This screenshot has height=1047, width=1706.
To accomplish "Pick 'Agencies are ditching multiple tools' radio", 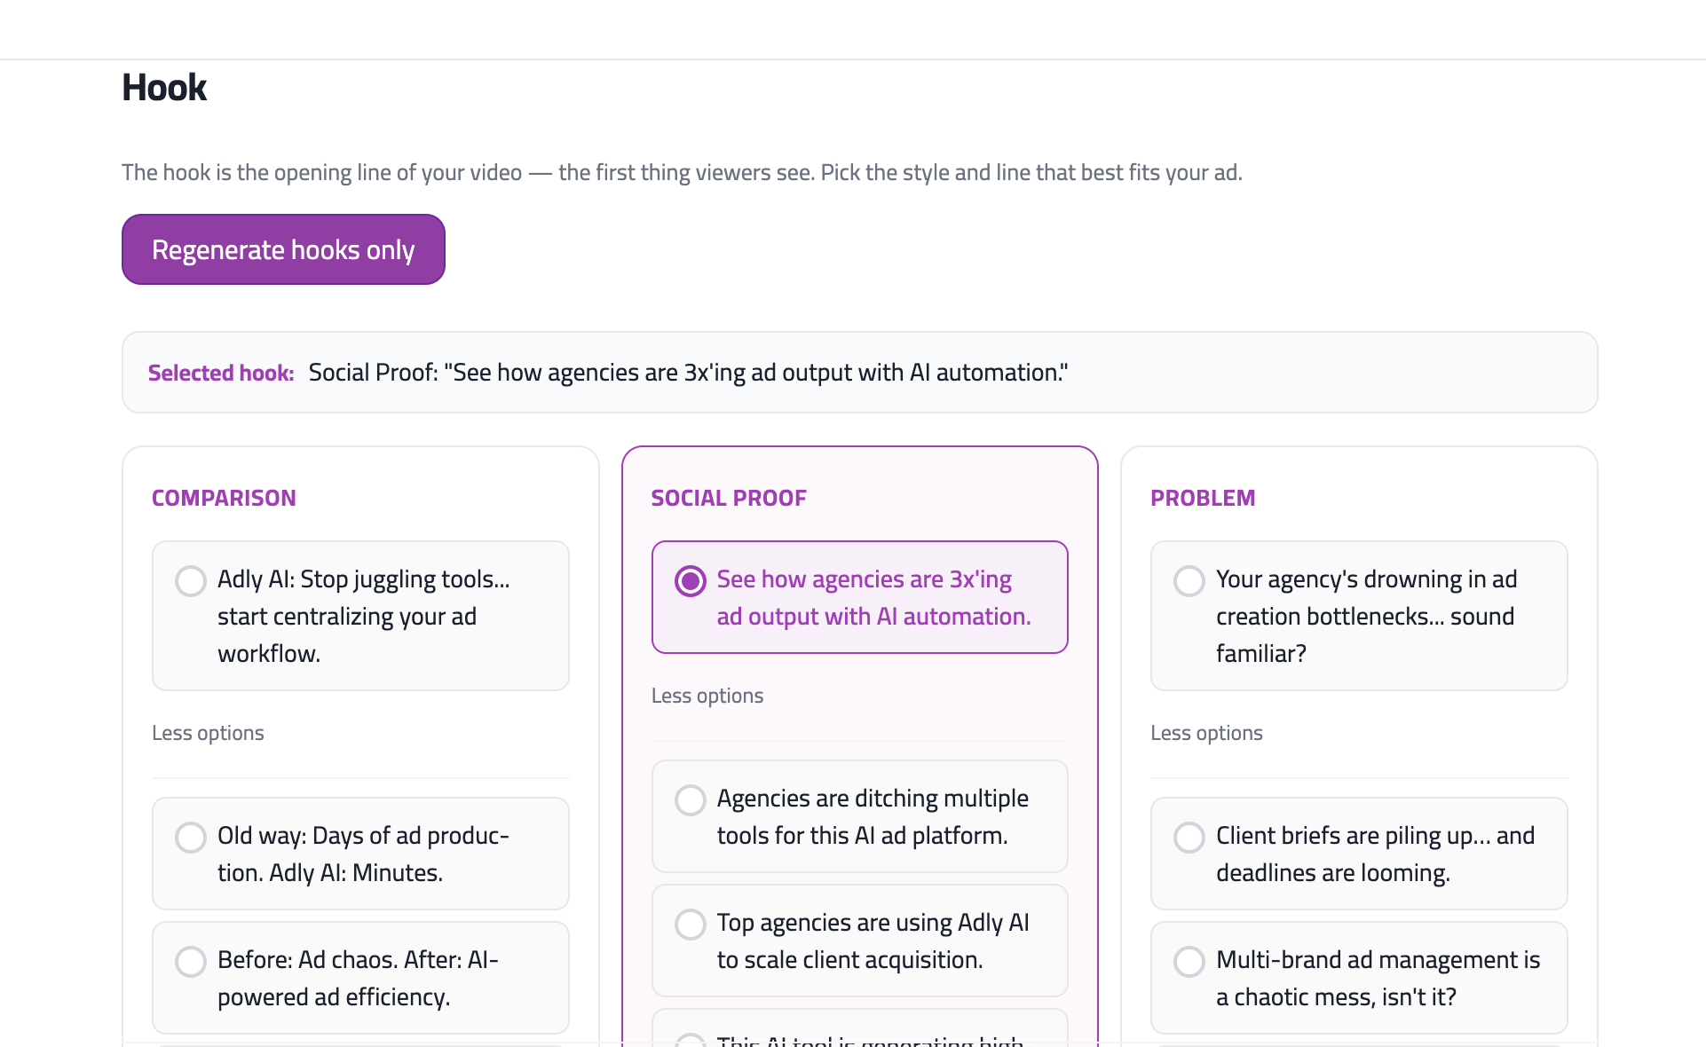I will [x=691, y=799].
